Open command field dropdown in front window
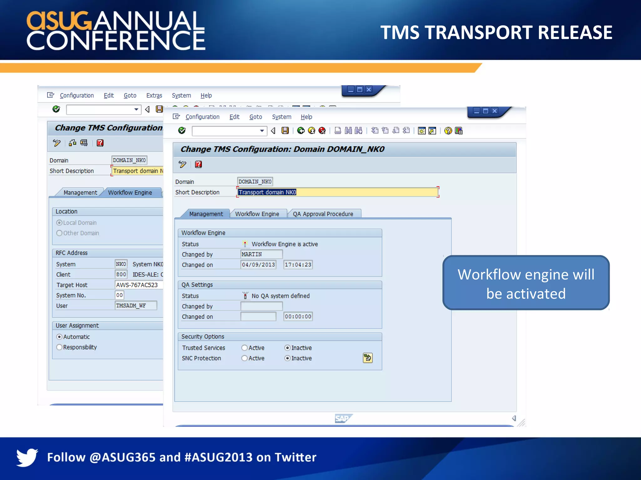This screenshot has height=480, width=641. 262,131
